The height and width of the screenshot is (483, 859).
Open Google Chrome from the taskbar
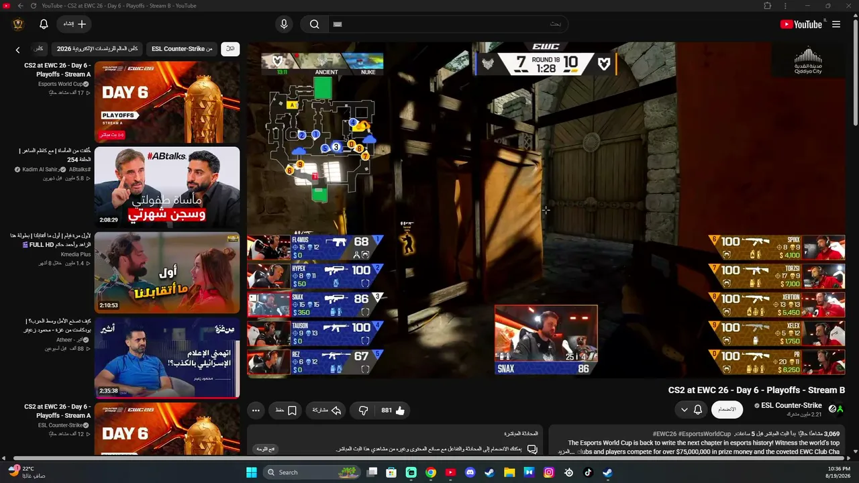coord(430,472)
